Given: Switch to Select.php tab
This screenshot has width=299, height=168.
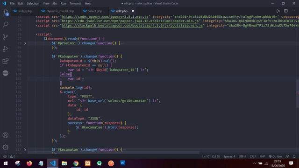Looking at the screenshot, I should pos(95,11).
